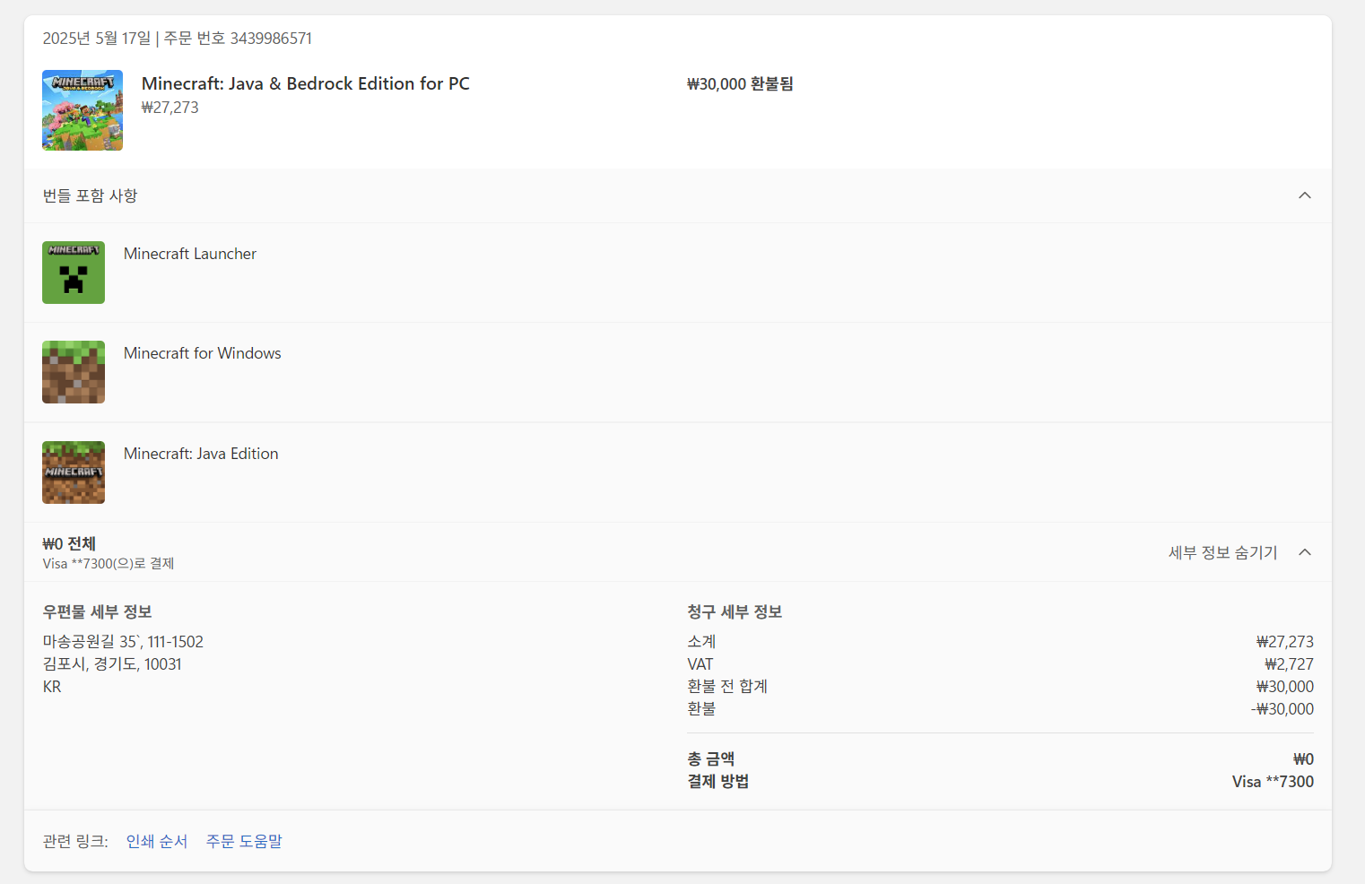Click the 관련 링크: label

click(75, 841)
